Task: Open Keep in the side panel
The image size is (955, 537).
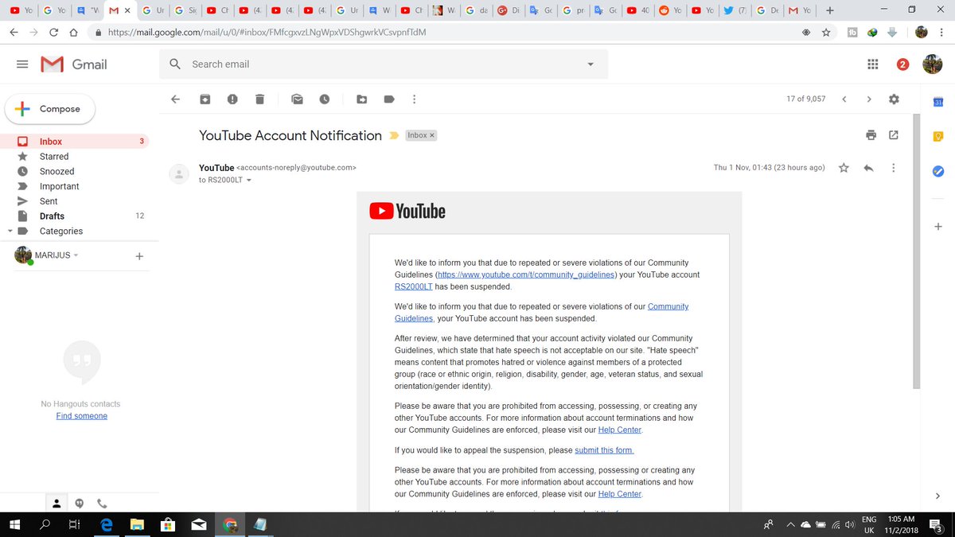Action: [x=938, y=136]
